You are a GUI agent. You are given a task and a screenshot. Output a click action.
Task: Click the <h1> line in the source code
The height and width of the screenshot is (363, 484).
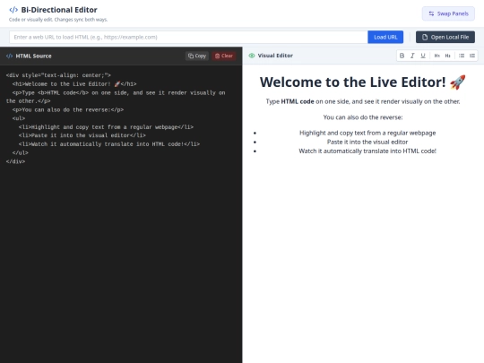point(74,84)
